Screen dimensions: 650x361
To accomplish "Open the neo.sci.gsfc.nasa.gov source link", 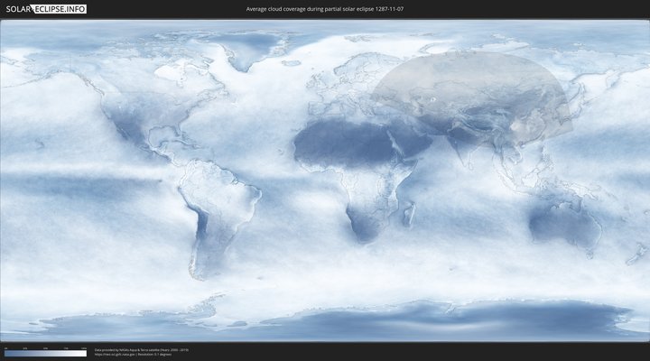I will coord(115,355).
